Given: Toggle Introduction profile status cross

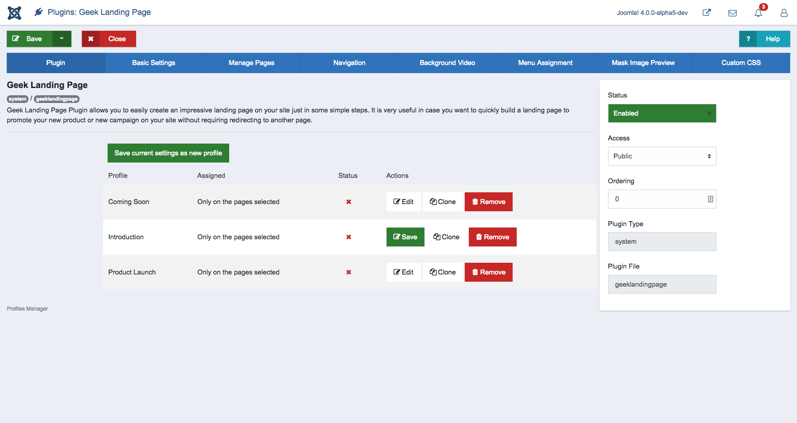Looking at the screenshot, I should (349, 237).
